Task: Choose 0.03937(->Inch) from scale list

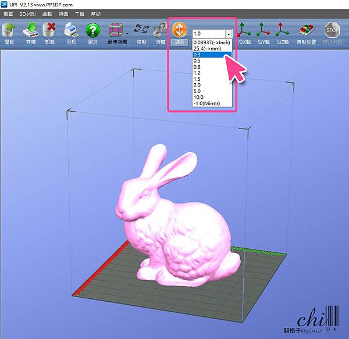Action: point(212,42)
